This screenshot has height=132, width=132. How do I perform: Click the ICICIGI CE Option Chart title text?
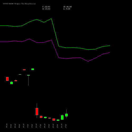(19, 4)
